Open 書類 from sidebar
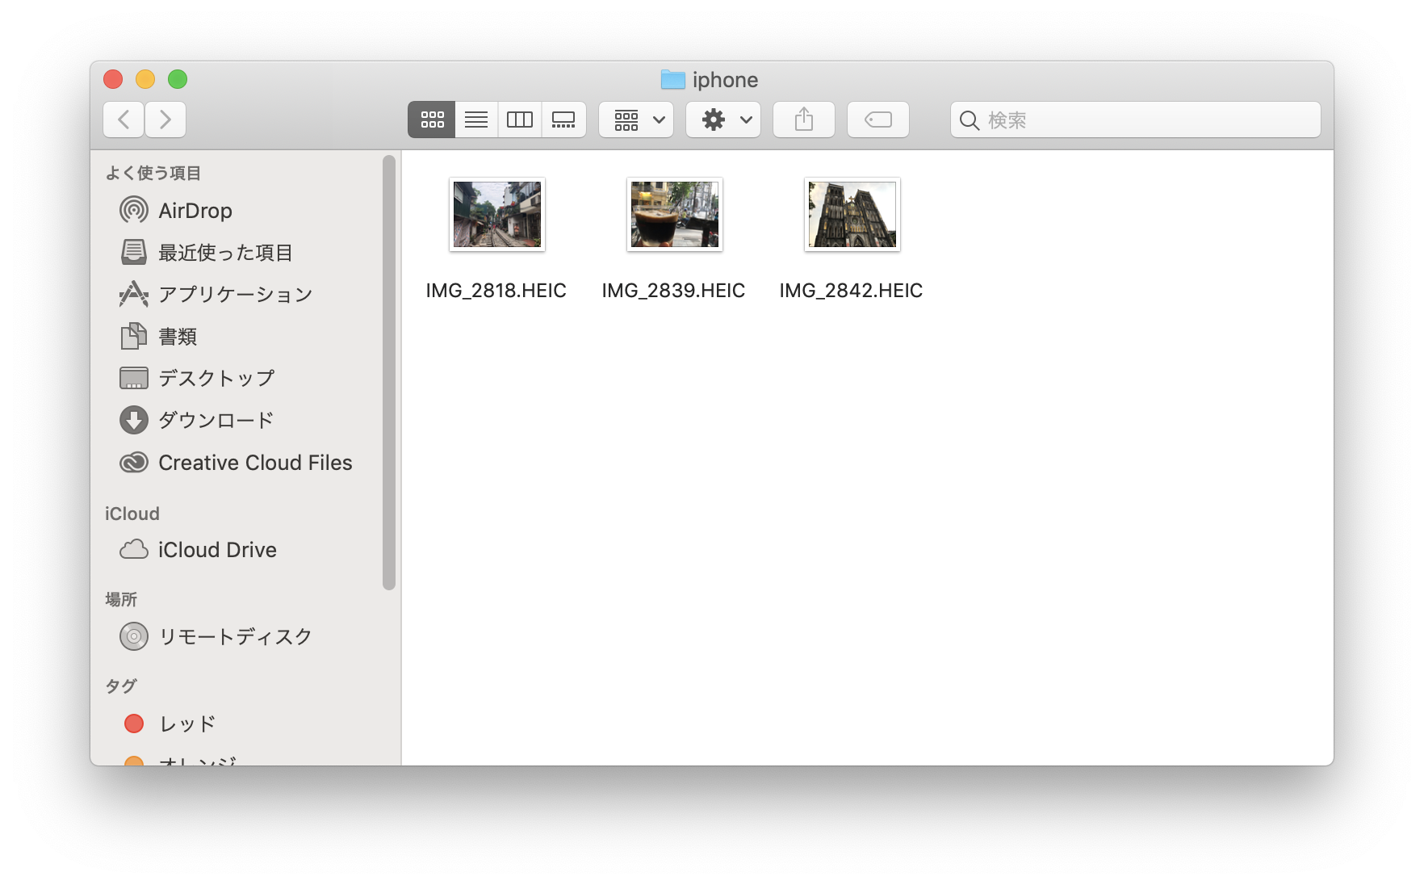Viewport: 1424px width, 885px height. click(178, 337)
